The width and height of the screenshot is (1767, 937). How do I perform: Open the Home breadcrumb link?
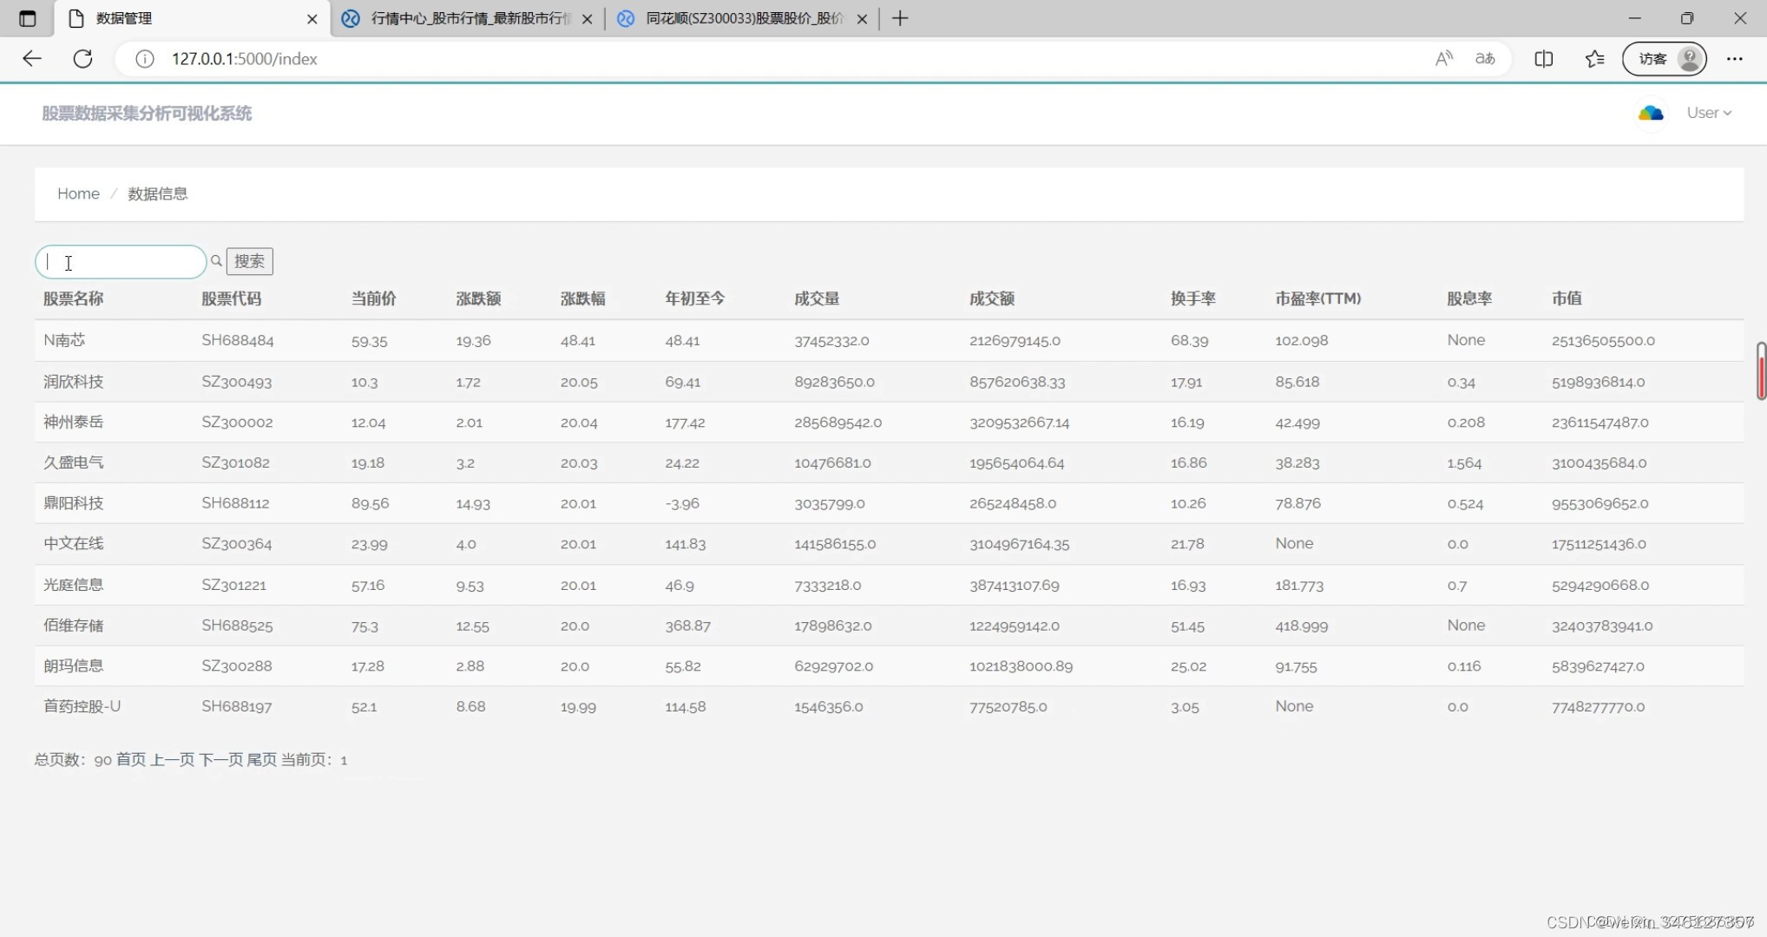pos(77,193)
